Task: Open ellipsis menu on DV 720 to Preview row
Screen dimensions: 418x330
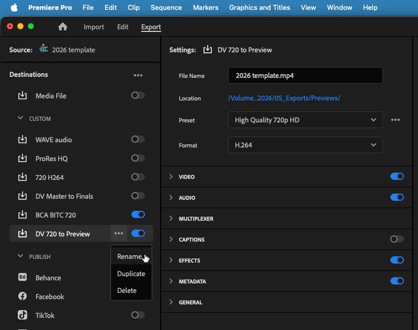Action: [x=119, y=233]
